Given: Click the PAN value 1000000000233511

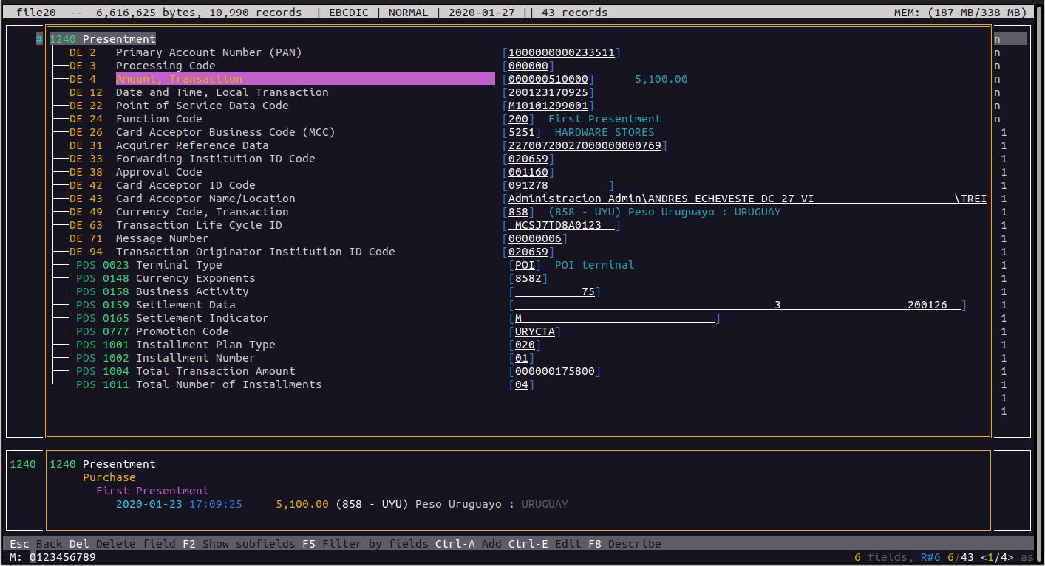Looking at the screenshot, I should tap(561, 52).
